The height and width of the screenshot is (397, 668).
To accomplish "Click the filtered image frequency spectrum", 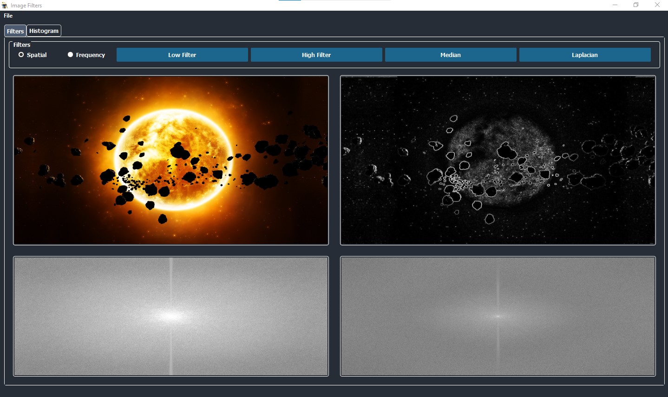I will (498, 316).
